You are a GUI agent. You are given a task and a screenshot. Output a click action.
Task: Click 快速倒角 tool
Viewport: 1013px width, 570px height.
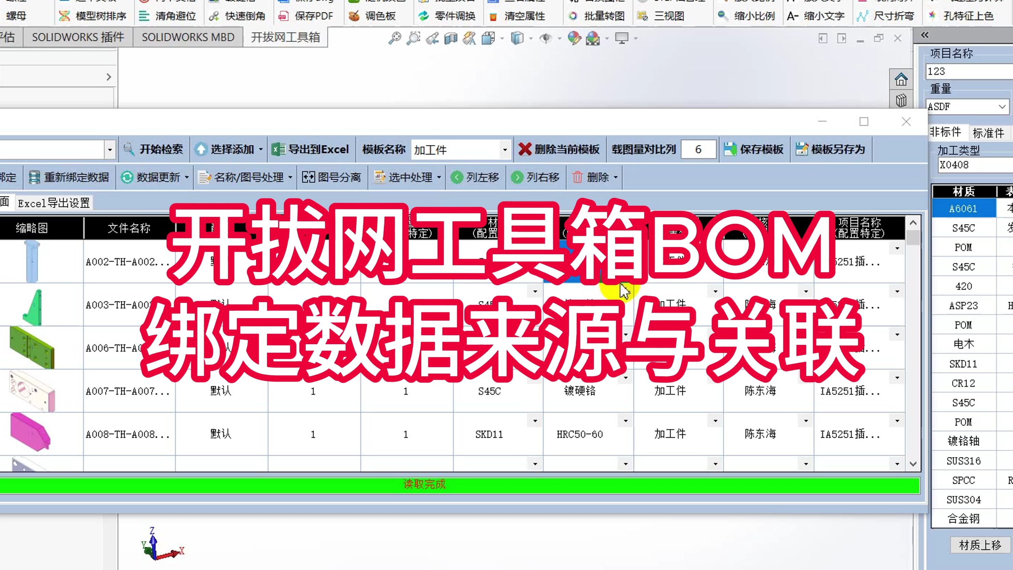click(x=237, y=16)
